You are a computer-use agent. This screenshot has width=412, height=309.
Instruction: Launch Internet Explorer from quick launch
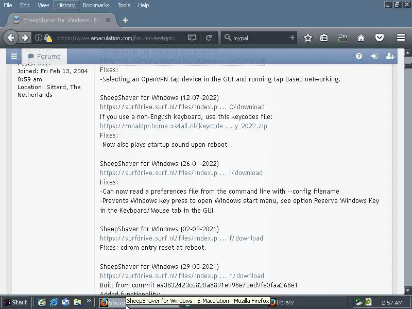coord(54,302)
